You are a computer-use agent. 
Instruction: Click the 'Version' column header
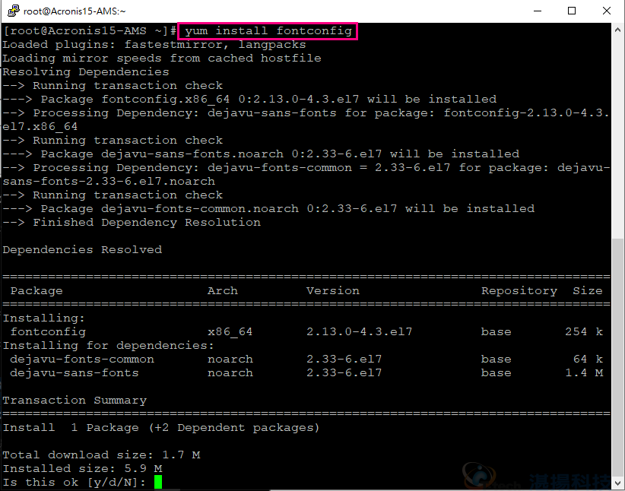[x=333, y=290]
